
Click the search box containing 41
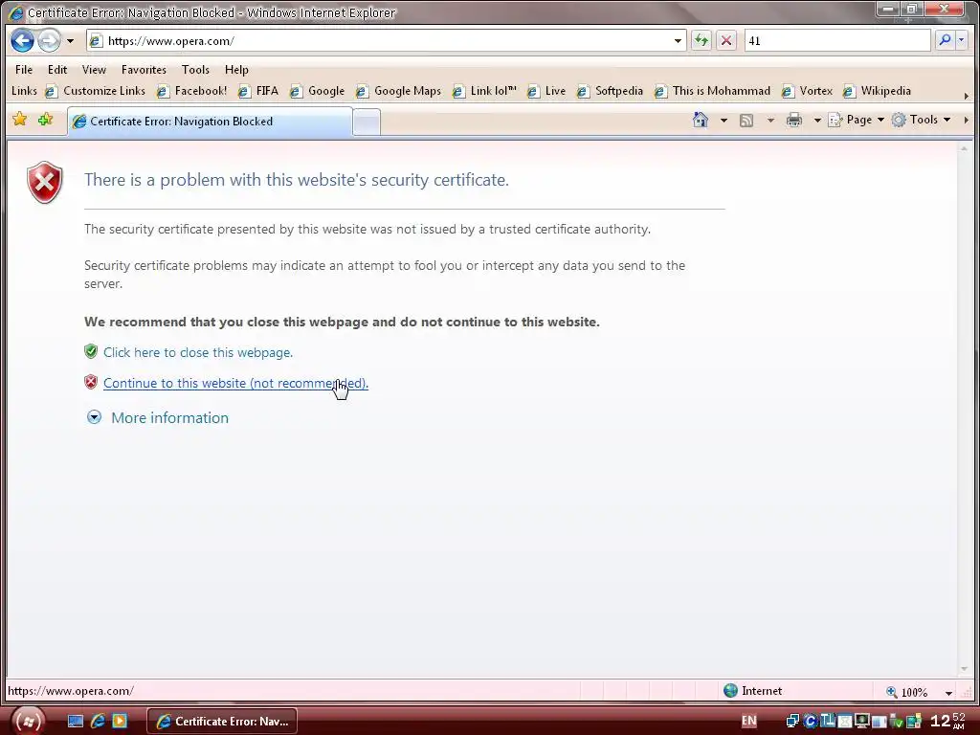[836, 40]
